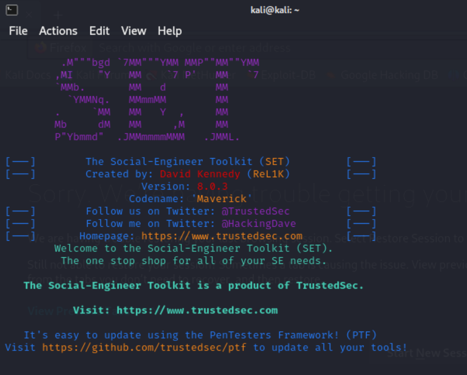
Task: Click 'The Social-Engineer Toolkit (SET)' heading line
Action: [x=188, y=162]
